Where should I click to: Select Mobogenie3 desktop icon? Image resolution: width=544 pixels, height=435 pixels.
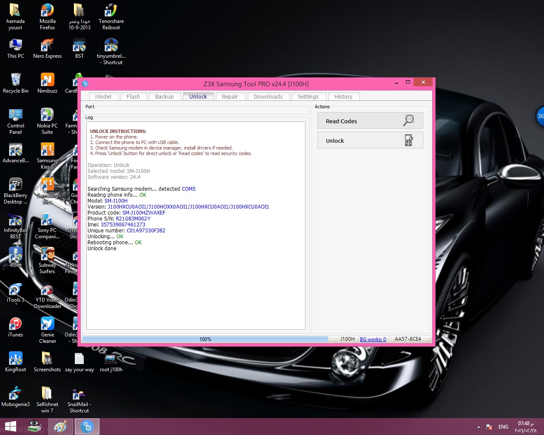(16, 397)
